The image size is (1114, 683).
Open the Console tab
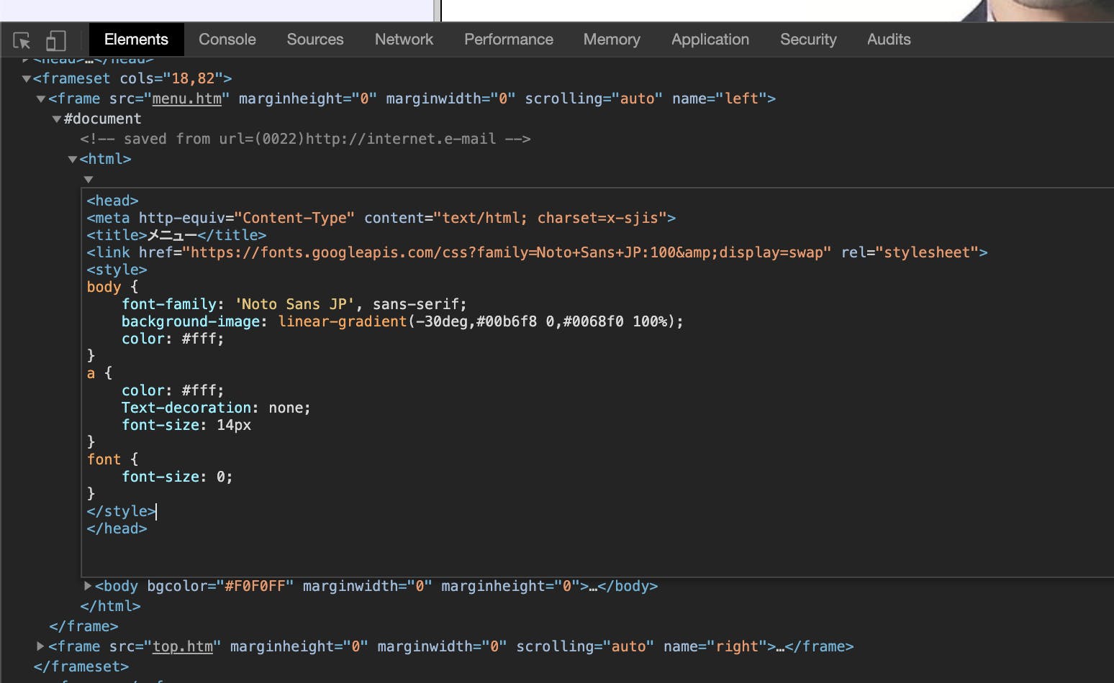(x=227, y=40)
